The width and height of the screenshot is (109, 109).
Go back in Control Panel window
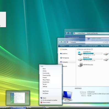(67, 33)
